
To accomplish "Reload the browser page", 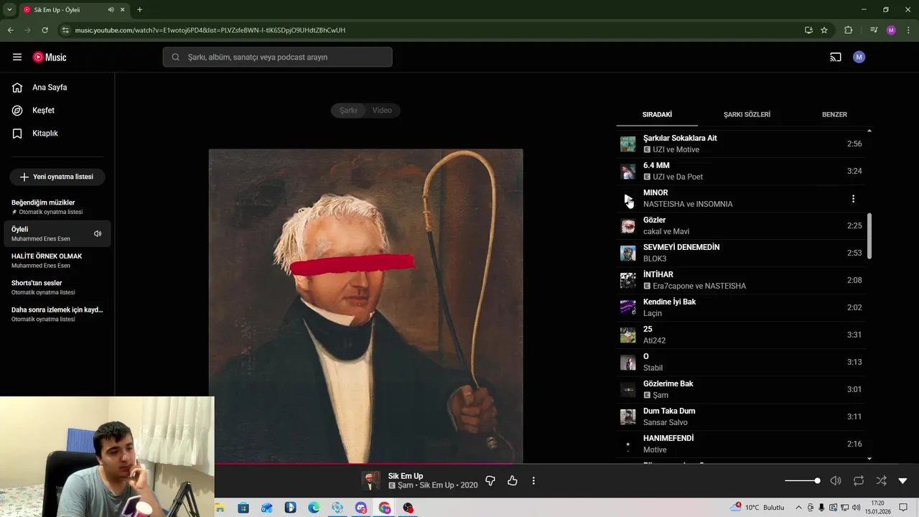I will (45, 30).
